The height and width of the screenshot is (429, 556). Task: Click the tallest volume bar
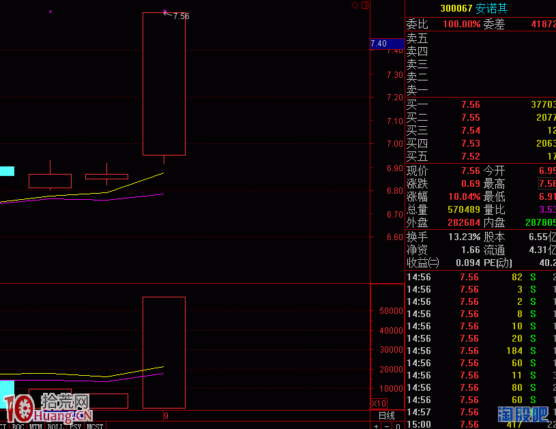coord(164,352)
